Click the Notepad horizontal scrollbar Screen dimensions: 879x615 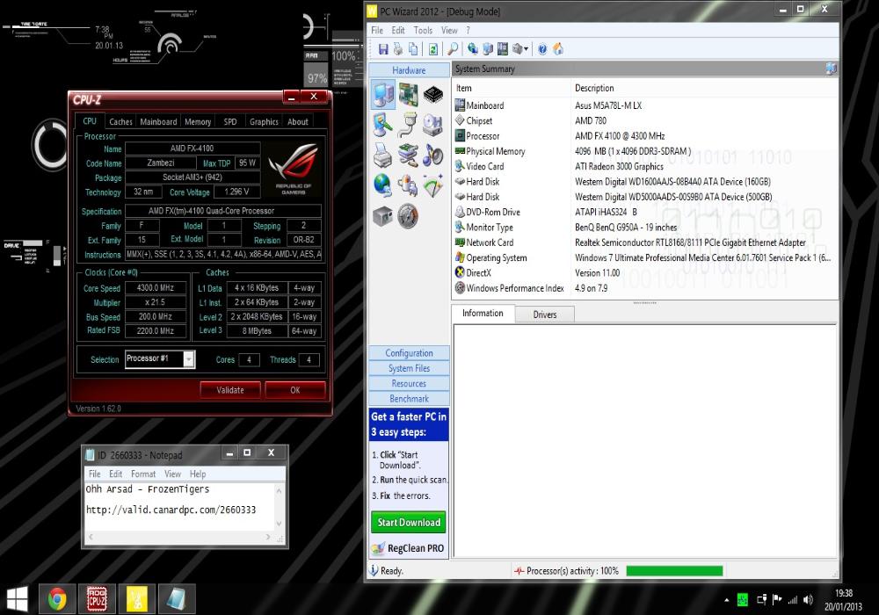[x=179, y=537]
